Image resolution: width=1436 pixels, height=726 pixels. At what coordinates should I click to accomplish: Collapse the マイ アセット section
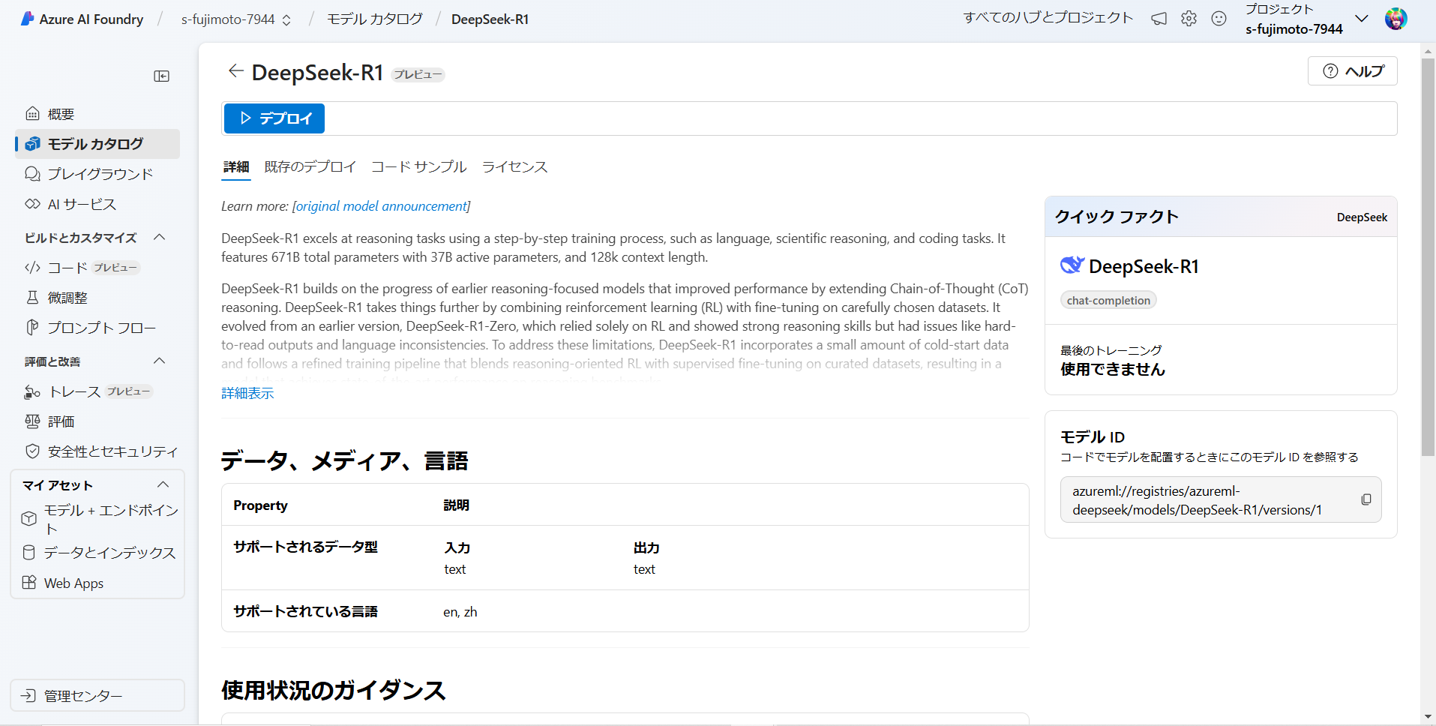click(x=163, y=484)
